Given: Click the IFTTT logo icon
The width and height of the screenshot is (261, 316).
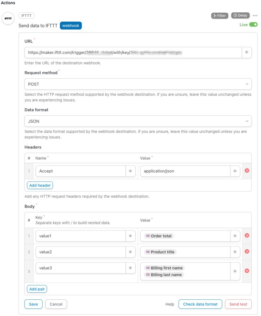Looking at the screenshot, I should pyautogui.click(x=8, y=19).
